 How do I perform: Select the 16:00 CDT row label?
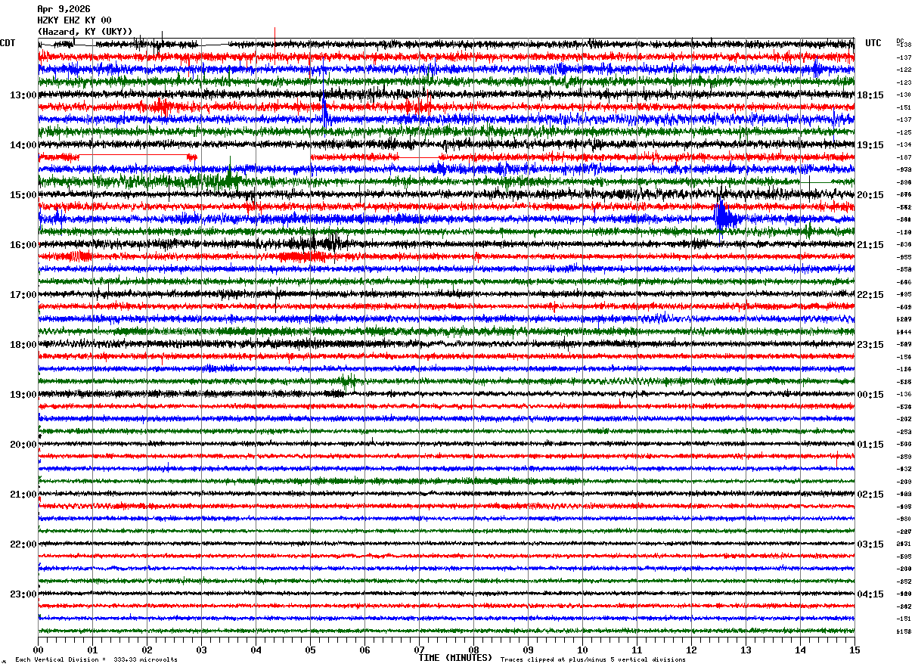(x=23, y=245)
